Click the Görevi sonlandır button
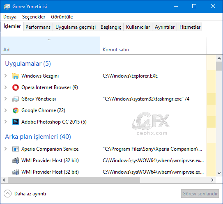The height and width of the screenshot is (204, 223). (200, 194)
